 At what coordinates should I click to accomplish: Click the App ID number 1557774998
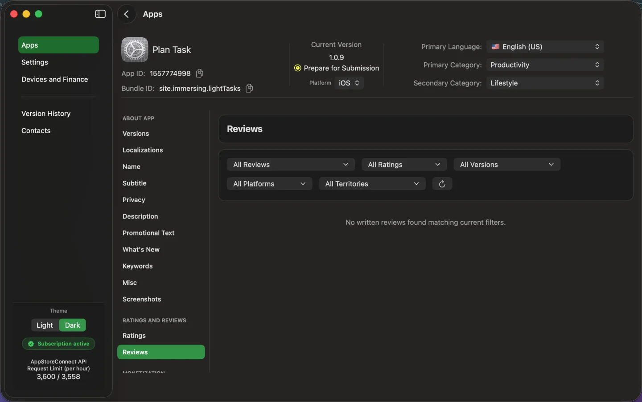(170, 73)
